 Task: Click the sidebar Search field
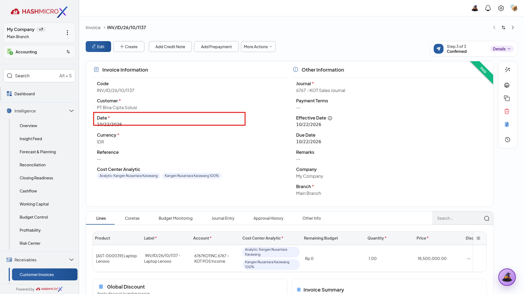39,76
